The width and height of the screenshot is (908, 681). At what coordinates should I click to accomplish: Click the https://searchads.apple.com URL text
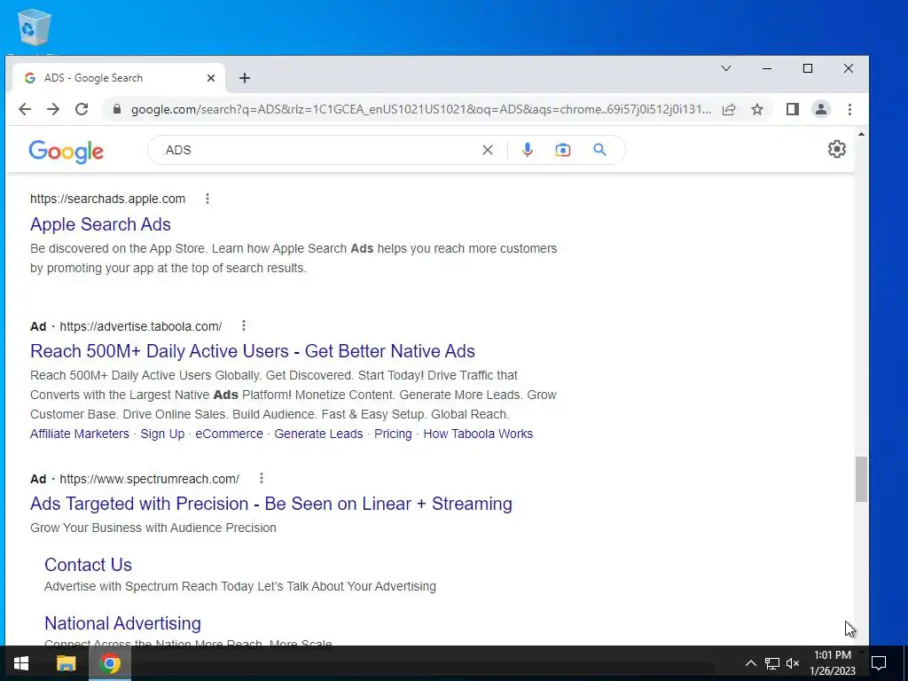[107, 199]
